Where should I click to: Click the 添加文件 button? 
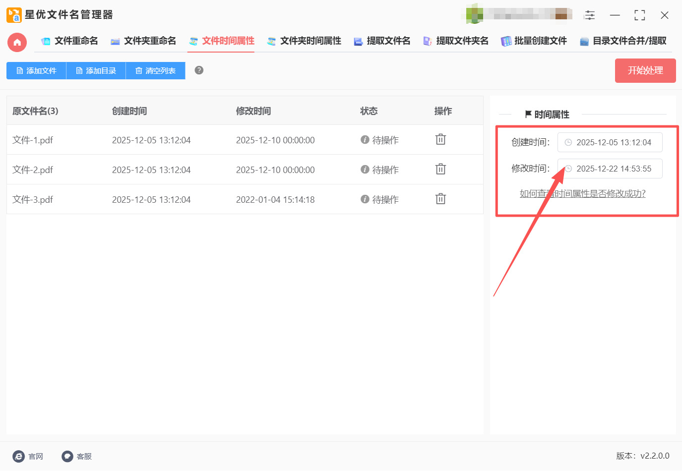(x=36, y=71)
